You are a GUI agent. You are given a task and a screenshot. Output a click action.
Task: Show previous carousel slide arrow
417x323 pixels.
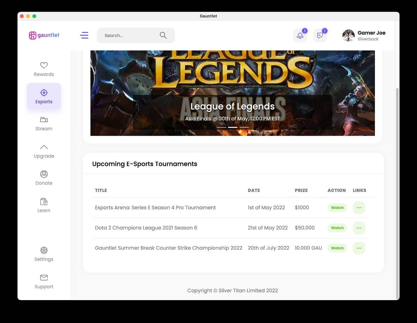[112, 81]
